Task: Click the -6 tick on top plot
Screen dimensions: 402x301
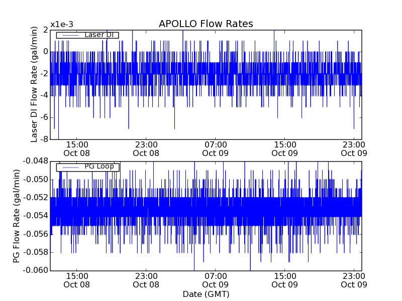Action: click(x=44, y=117)
